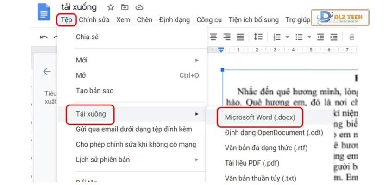
Task: Click the move to folder icon
Action: tap(124, 7)
